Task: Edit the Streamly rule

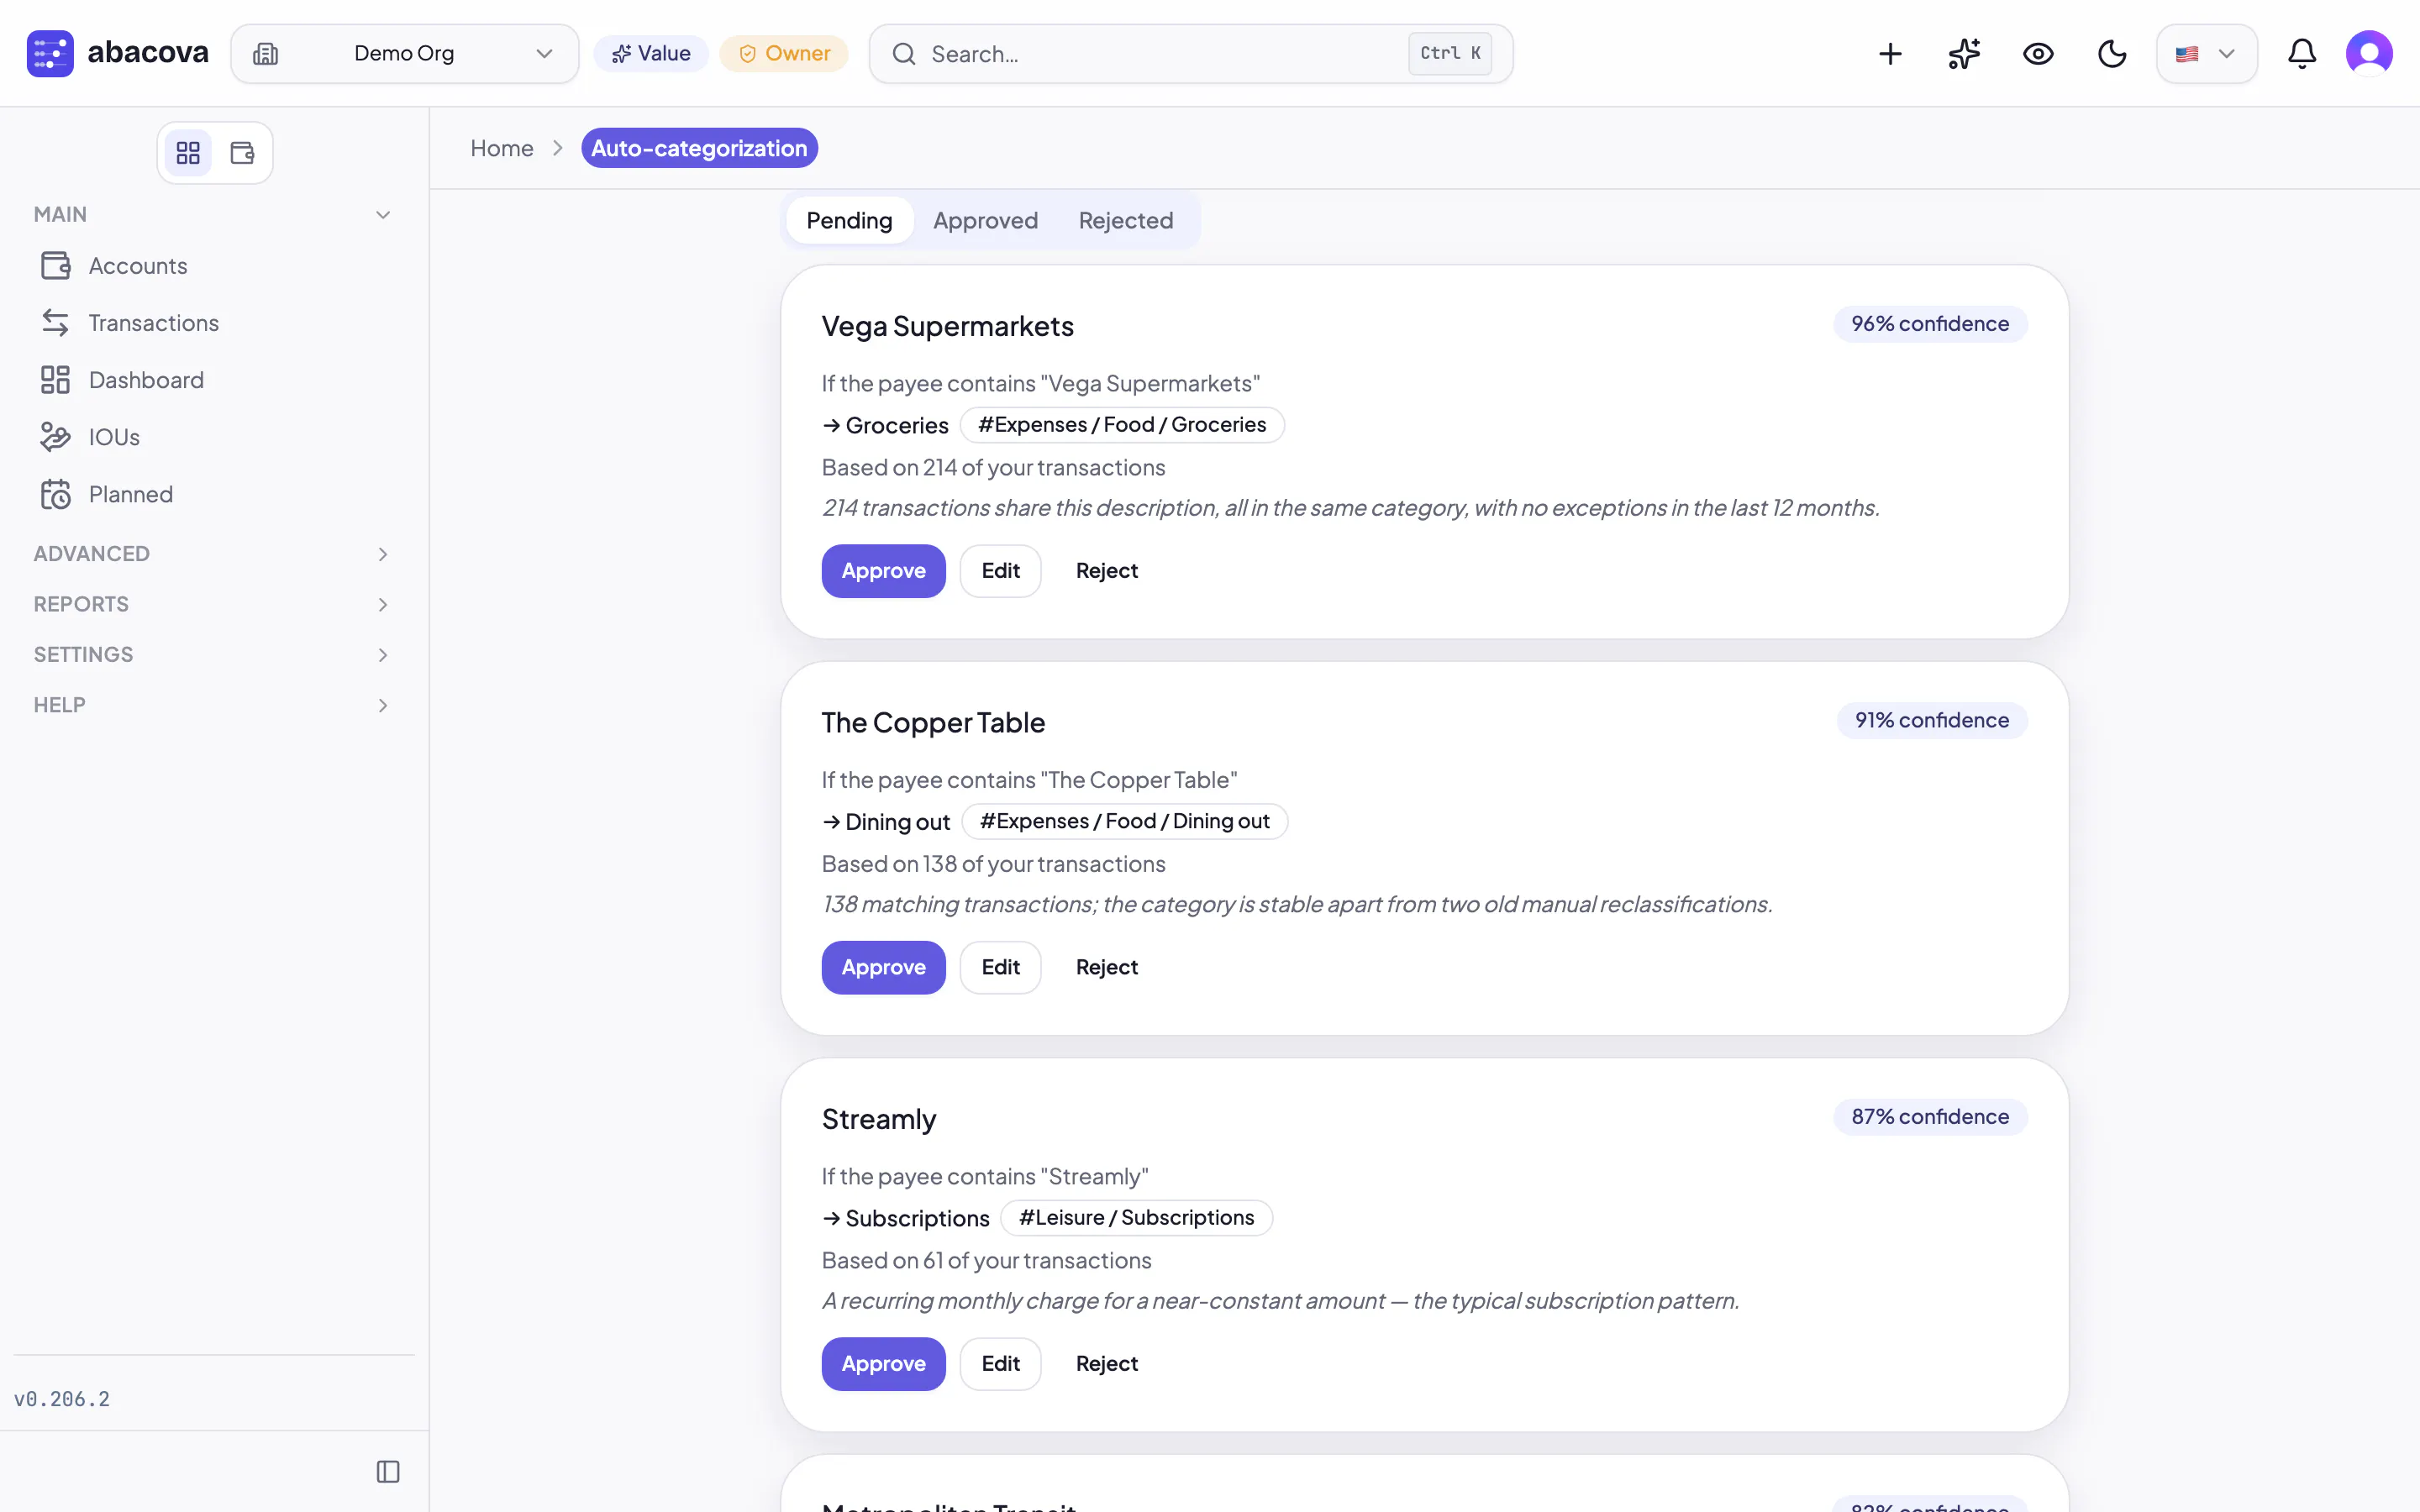Action: tap(1000, 1364)
